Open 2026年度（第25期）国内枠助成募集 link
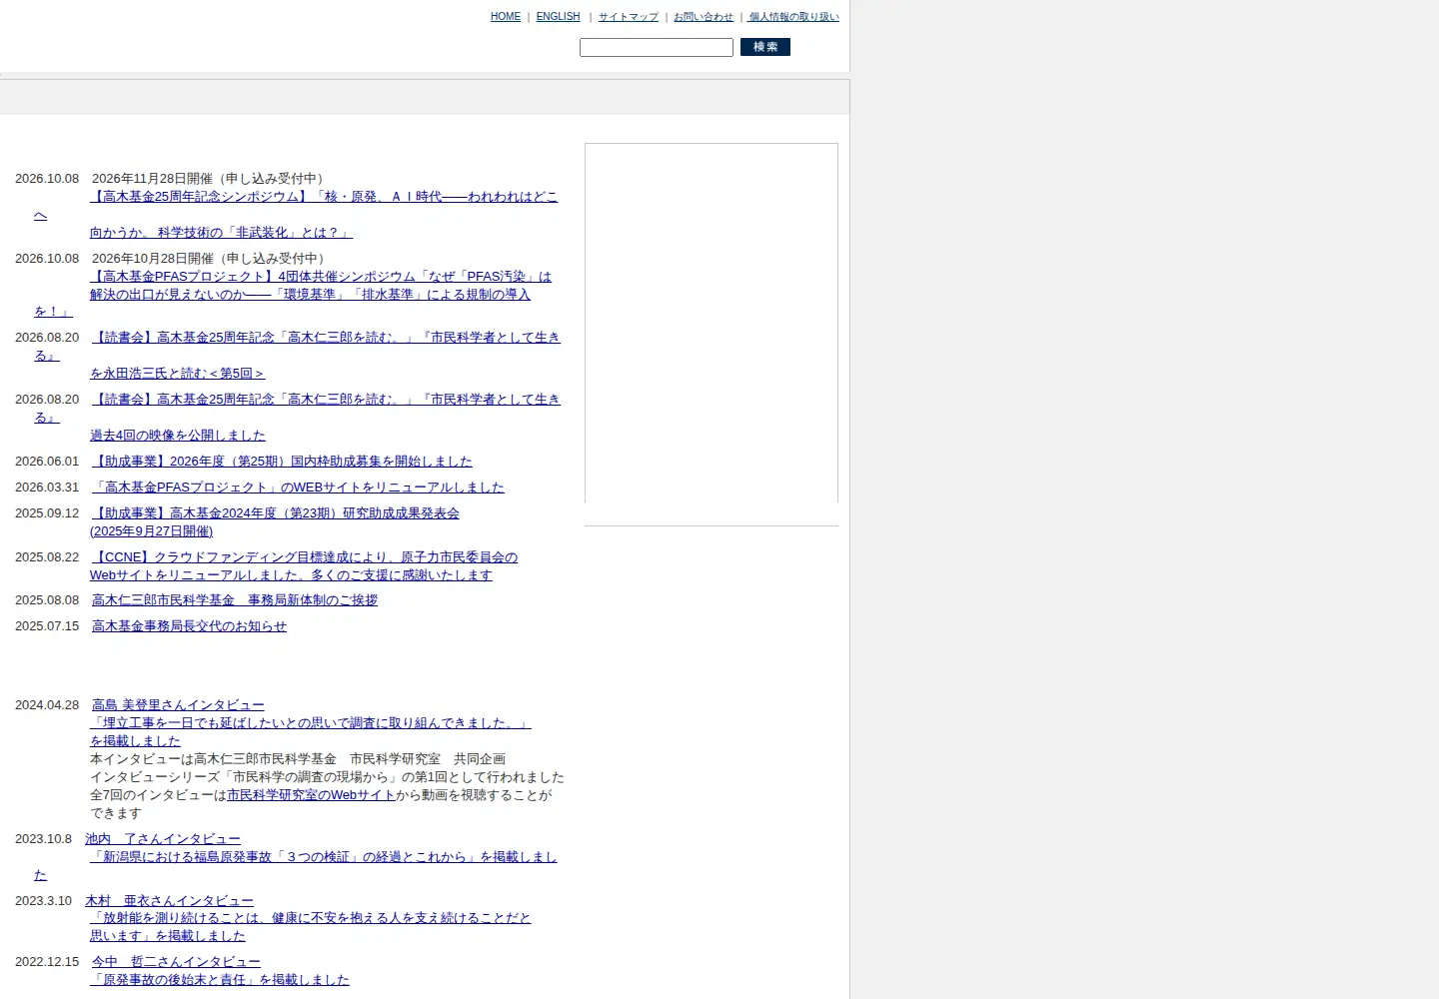This screenshot has width=1439, height=999. point(282,462)
